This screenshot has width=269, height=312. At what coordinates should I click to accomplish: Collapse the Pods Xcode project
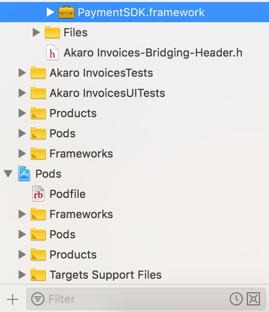pyautogui.click(x=8, y=174)
